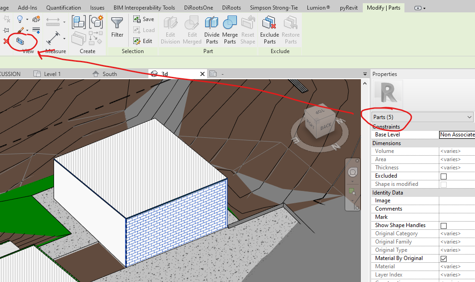
Task: Click the Volume property row label
Action: (x=384, y=151)
